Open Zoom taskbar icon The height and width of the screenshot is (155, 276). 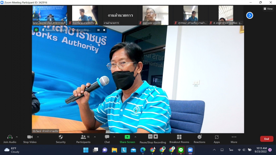tap(190, 150)
